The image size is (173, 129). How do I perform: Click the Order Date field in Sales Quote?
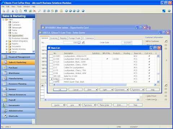click(x=127, y=42)
